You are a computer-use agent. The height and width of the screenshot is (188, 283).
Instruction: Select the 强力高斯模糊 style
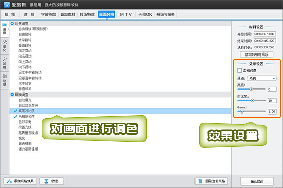click(x=28, y=149)
